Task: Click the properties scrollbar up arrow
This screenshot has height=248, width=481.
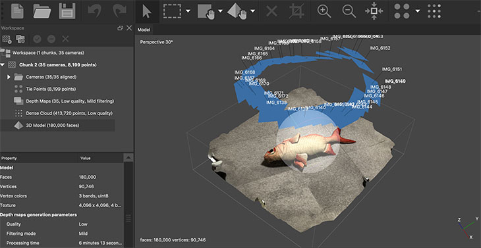Action: tap(128, 158)
